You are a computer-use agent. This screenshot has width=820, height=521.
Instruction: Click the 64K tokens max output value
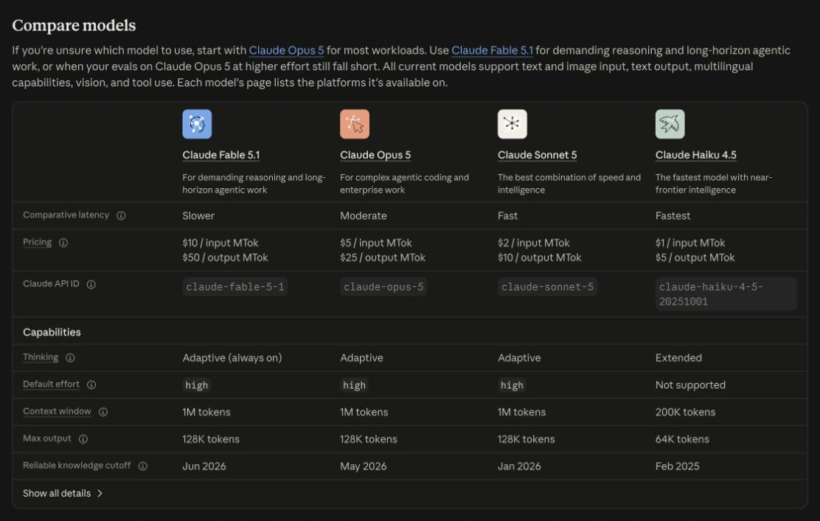coord(682,439)
